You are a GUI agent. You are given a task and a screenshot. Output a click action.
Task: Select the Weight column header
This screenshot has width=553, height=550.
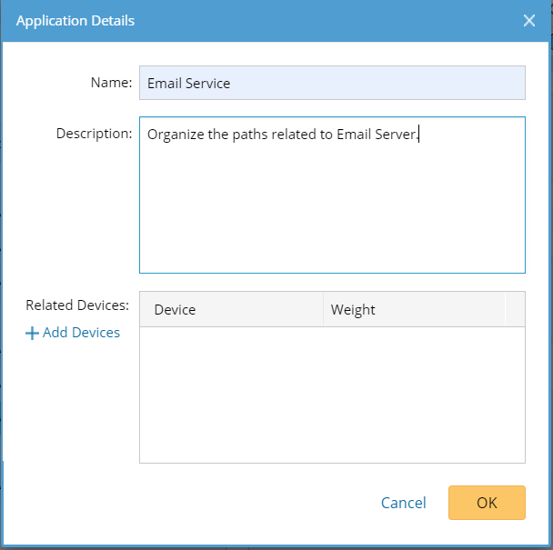tap(354, 310)
